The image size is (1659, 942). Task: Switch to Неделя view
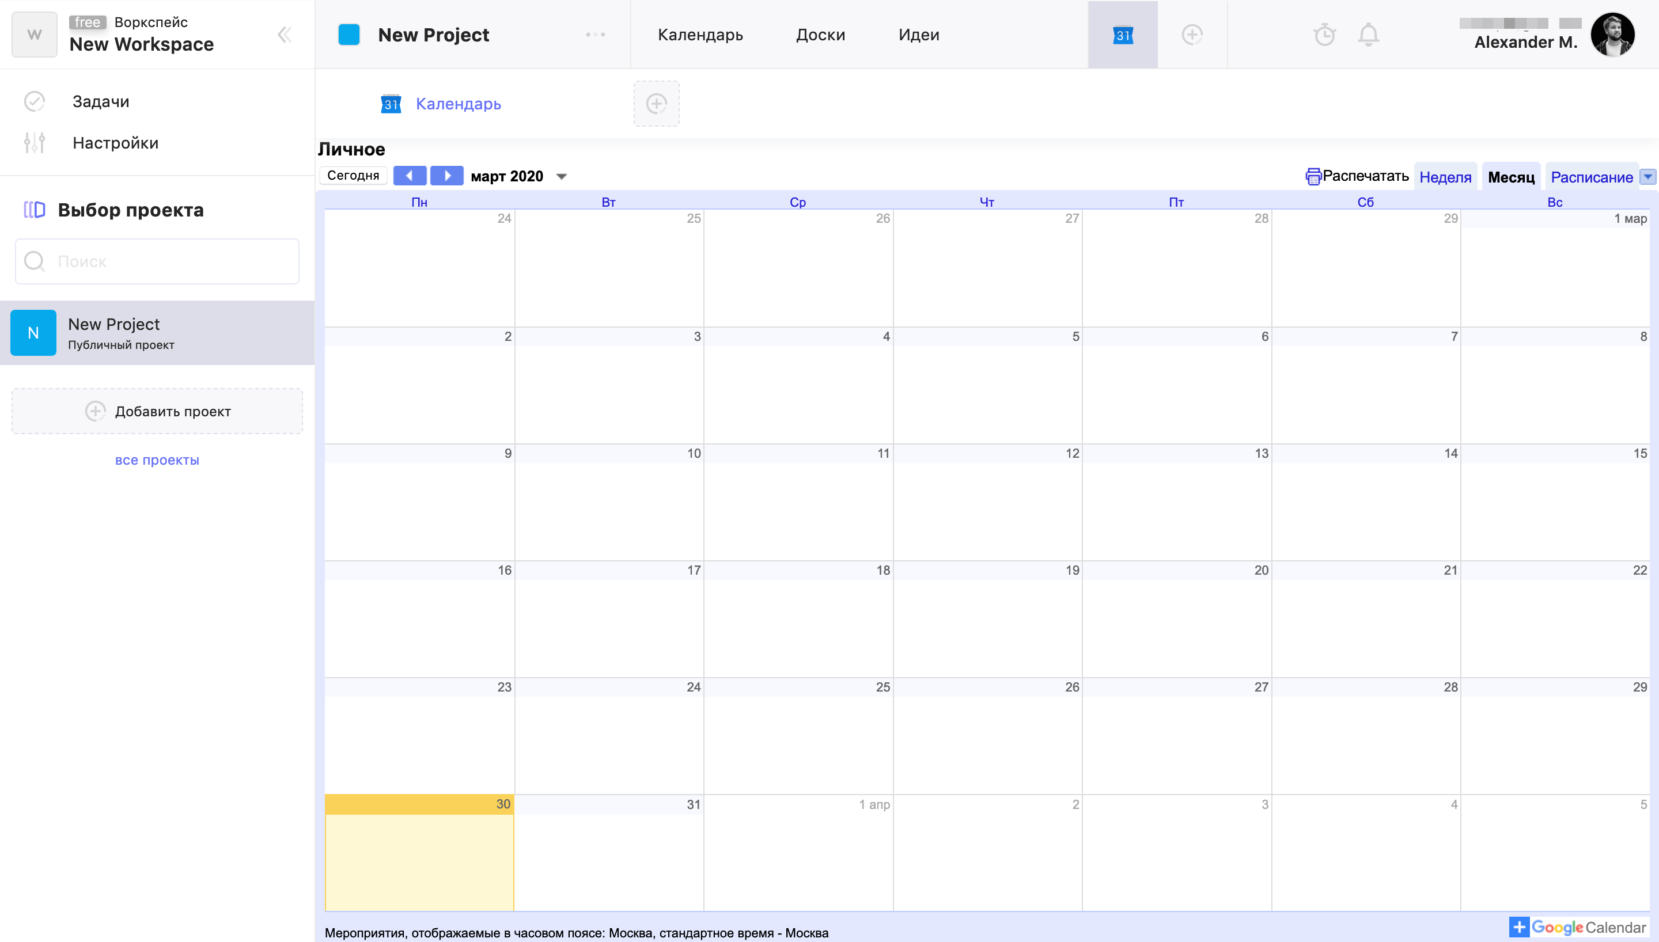coord(1445,177)
